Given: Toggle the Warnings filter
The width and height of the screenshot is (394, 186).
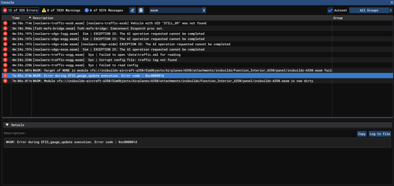Looking at the screenshot, I should (x=61, y=10).
